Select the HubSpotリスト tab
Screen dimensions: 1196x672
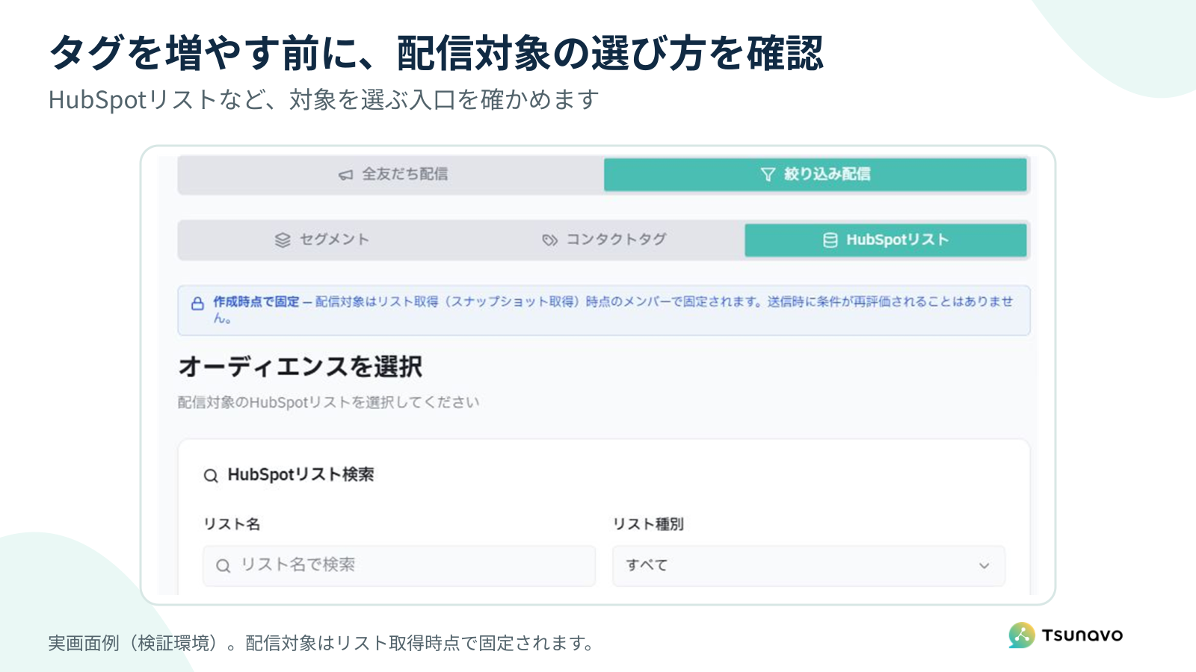[x=886, y=240]
